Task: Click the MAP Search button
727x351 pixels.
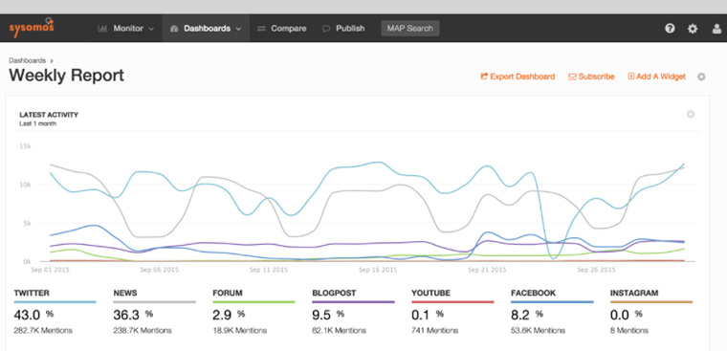Action: pos(409,29)
